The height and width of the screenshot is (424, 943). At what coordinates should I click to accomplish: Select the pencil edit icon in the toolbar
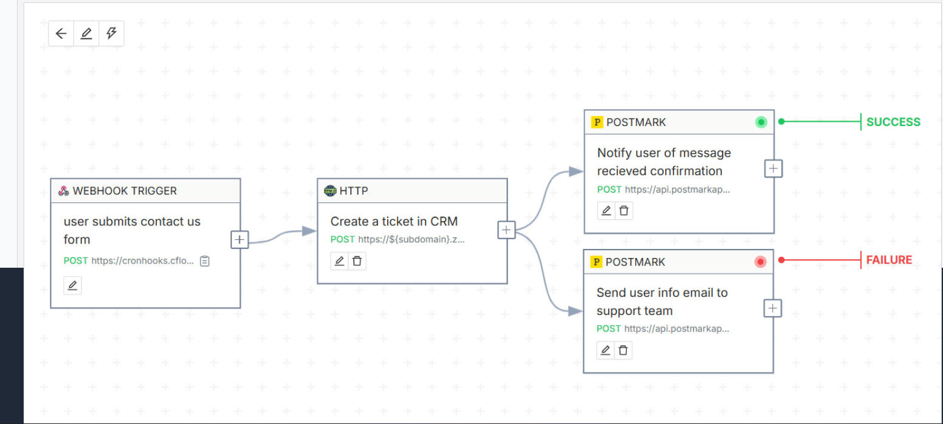coord(86,33)
